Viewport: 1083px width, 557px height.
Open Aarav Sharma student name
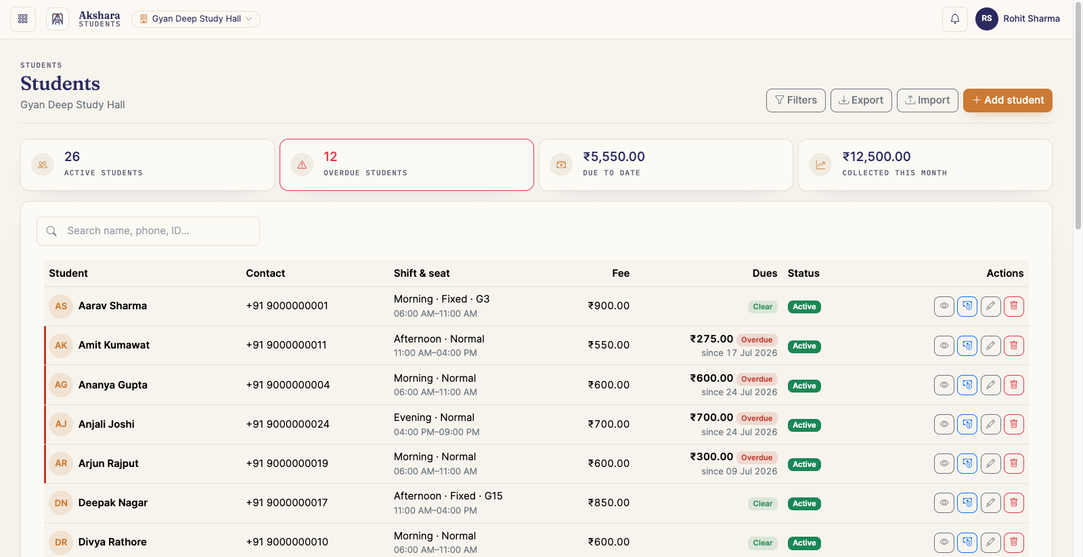[112, 306]
